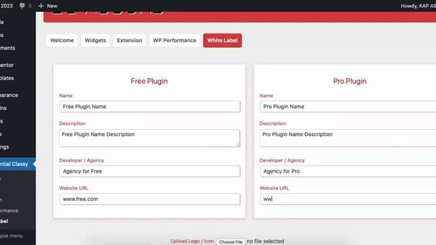Screen dimensions: 436x245
Task: Click the Upload Logo / Icon label
Action: point(192,241)
